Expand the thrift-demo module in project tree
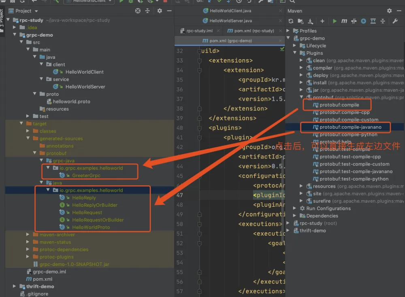Image resolution: width=405 pixels, height=297 pixels. 15,286
